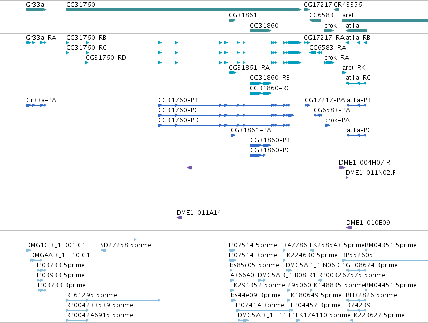
Task: Click the CG17217 gene label
Action: pyautogui.click(x=318, y=5)
